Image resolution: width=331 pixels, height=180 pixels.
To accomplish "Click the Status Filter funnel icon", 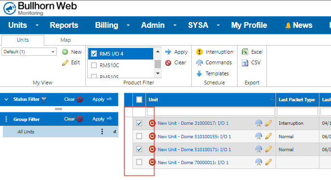I will 44,100.
